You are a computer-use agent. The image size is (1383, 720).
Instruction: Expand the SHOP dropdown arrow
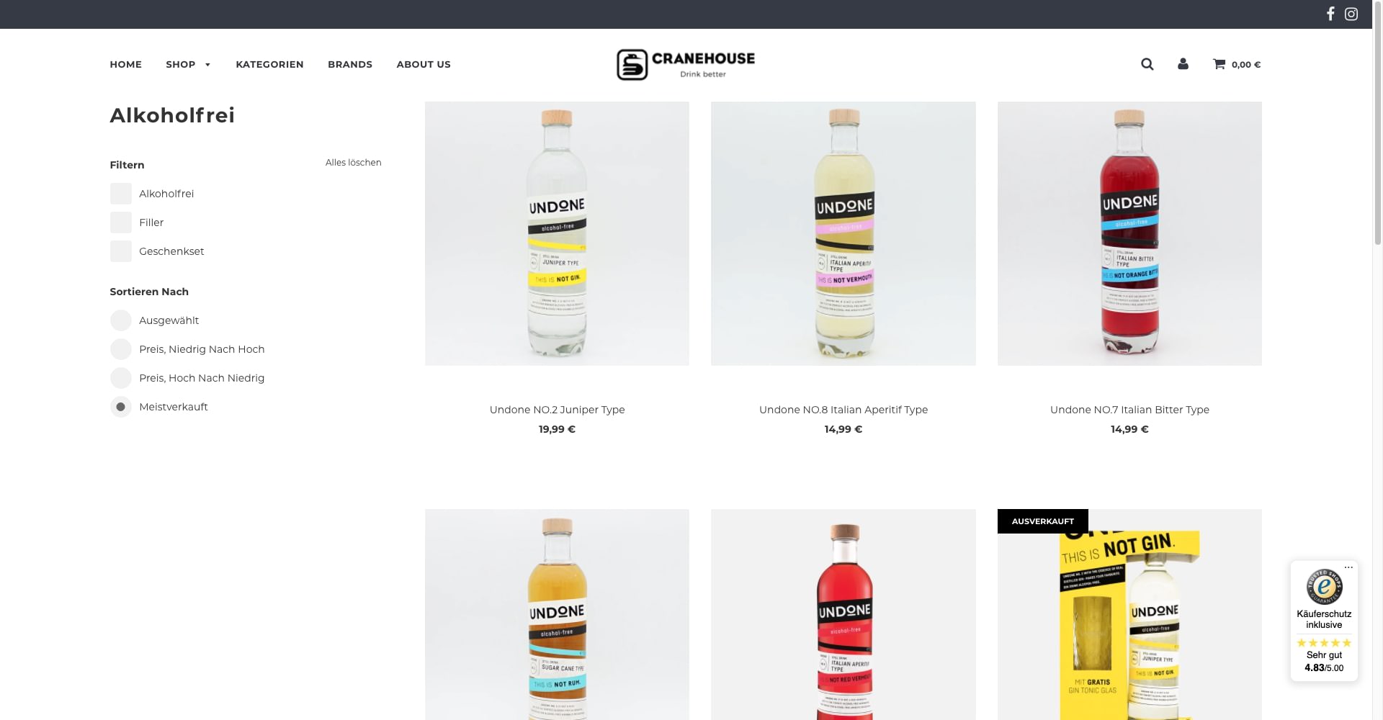[207, 65]
